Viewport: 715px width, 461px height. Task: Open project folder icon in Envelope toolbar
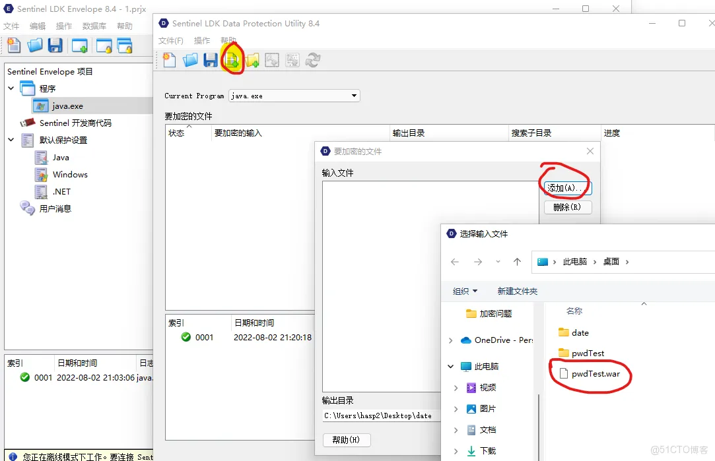[x=34, y=46]
